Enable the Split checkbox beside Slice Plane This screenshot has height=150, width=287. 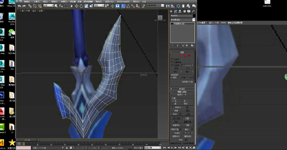tap(183, 118)
